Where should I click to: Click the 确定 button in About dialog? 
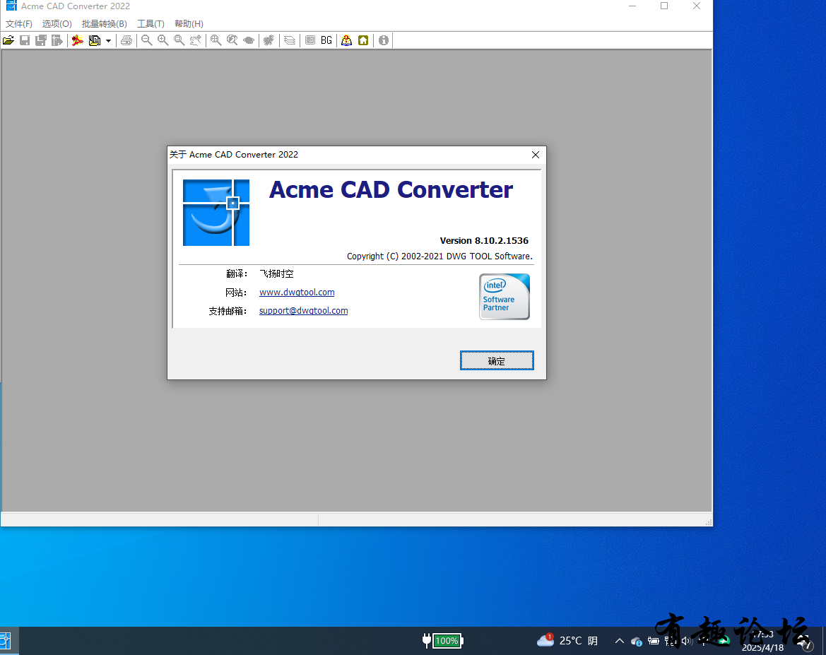(497, 360)
